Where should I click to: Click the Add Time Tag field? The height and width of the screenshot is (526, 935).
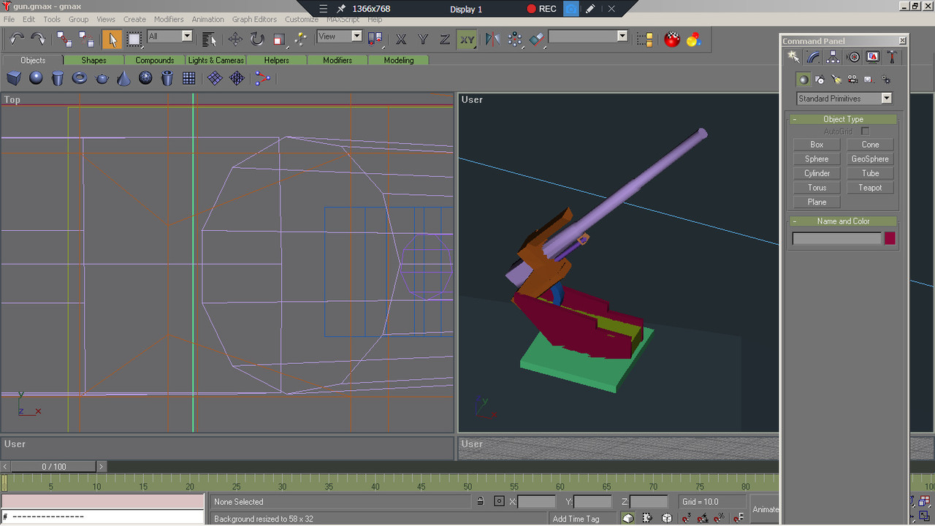(x=584, y=519)
